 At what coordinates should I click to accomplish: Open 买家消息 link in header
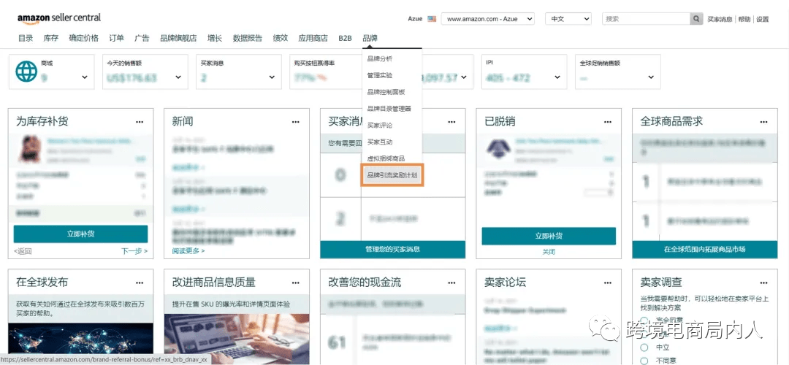pyautogui.click(x=720, y=19)
